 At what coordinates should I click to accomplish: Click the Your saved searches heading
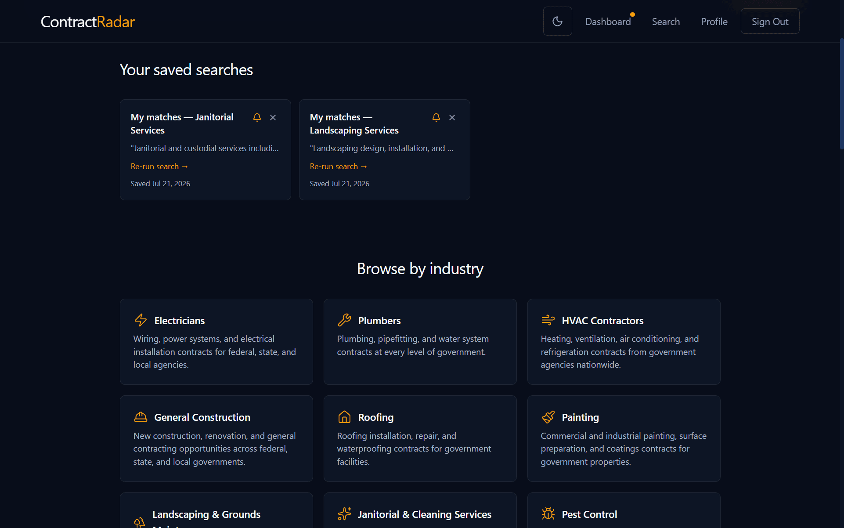click(x=186, y=70)
